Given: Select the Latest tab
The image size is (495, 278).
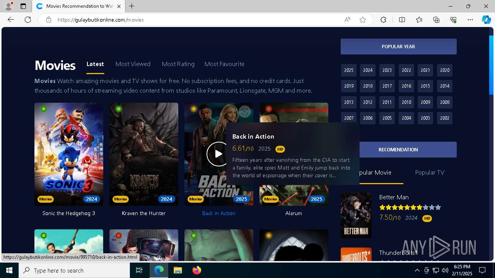Looking at the screenshot, I should coord(95,64).
